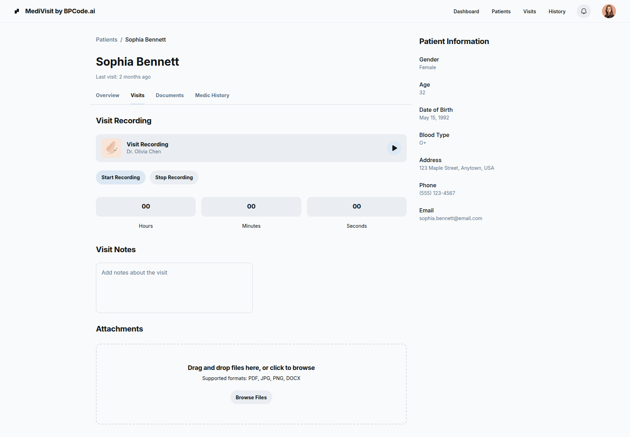Open the notifications bell
Image resolution: width=630 pixels, height=437 pixels.
(583, 11)
